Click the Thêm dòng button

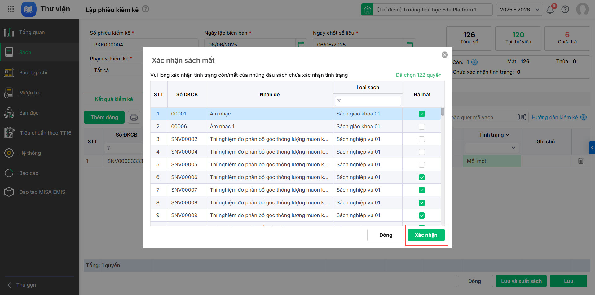point(104,117)
